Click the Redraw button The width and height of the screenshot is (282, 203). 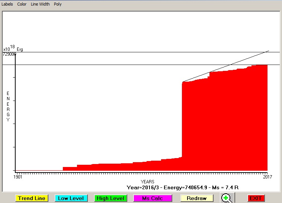pos(197,198)
